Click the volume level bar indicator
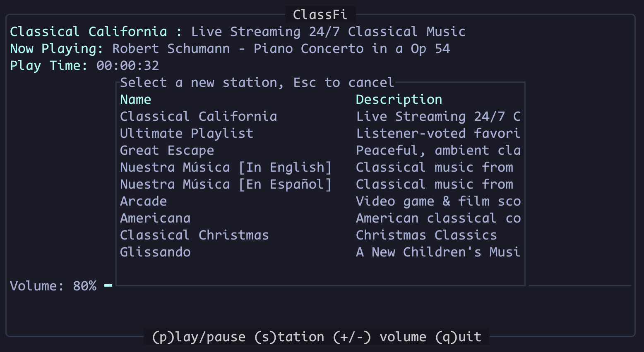The width and height of the screenshot is (644, 352). (108, 285)
